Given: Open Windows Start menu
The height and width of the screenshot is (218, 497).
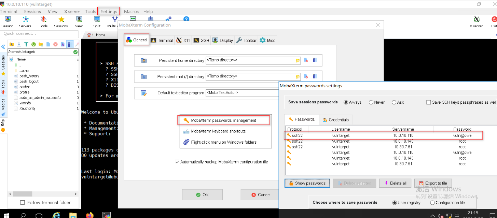Looking at the screenshot, I should click(5, 215).
